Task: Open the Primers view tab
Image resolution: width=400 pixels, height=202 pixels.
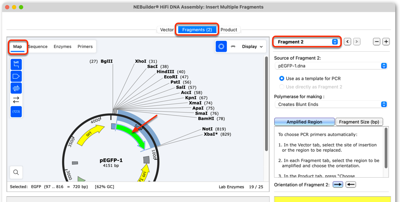Action: click(x=85, y=46)
